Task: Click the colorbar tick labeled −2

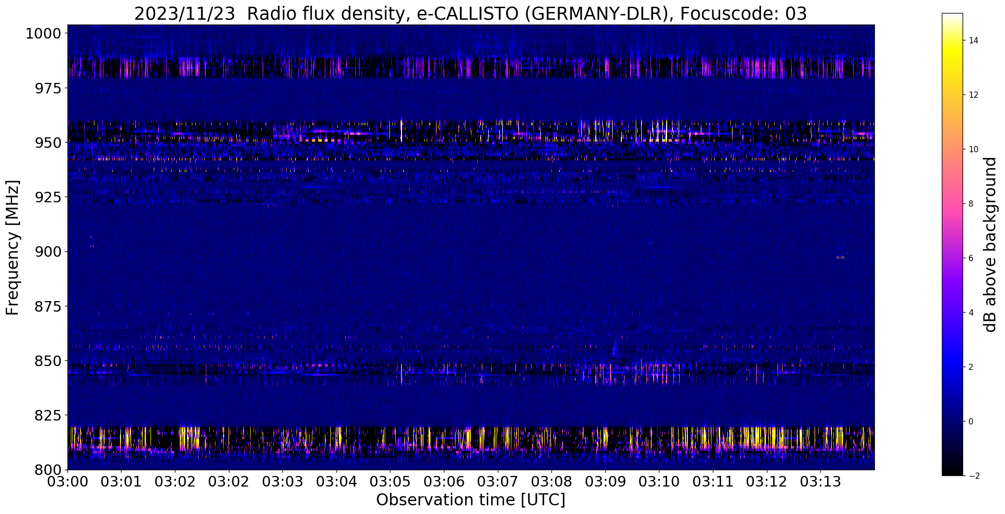Action: tap(973, 476)
